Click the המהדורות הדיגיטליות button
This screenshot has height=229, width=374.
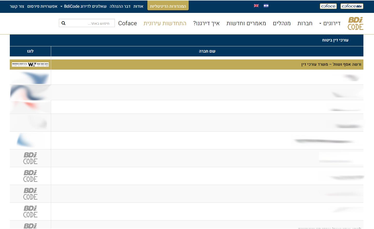(x=168, y=6)
